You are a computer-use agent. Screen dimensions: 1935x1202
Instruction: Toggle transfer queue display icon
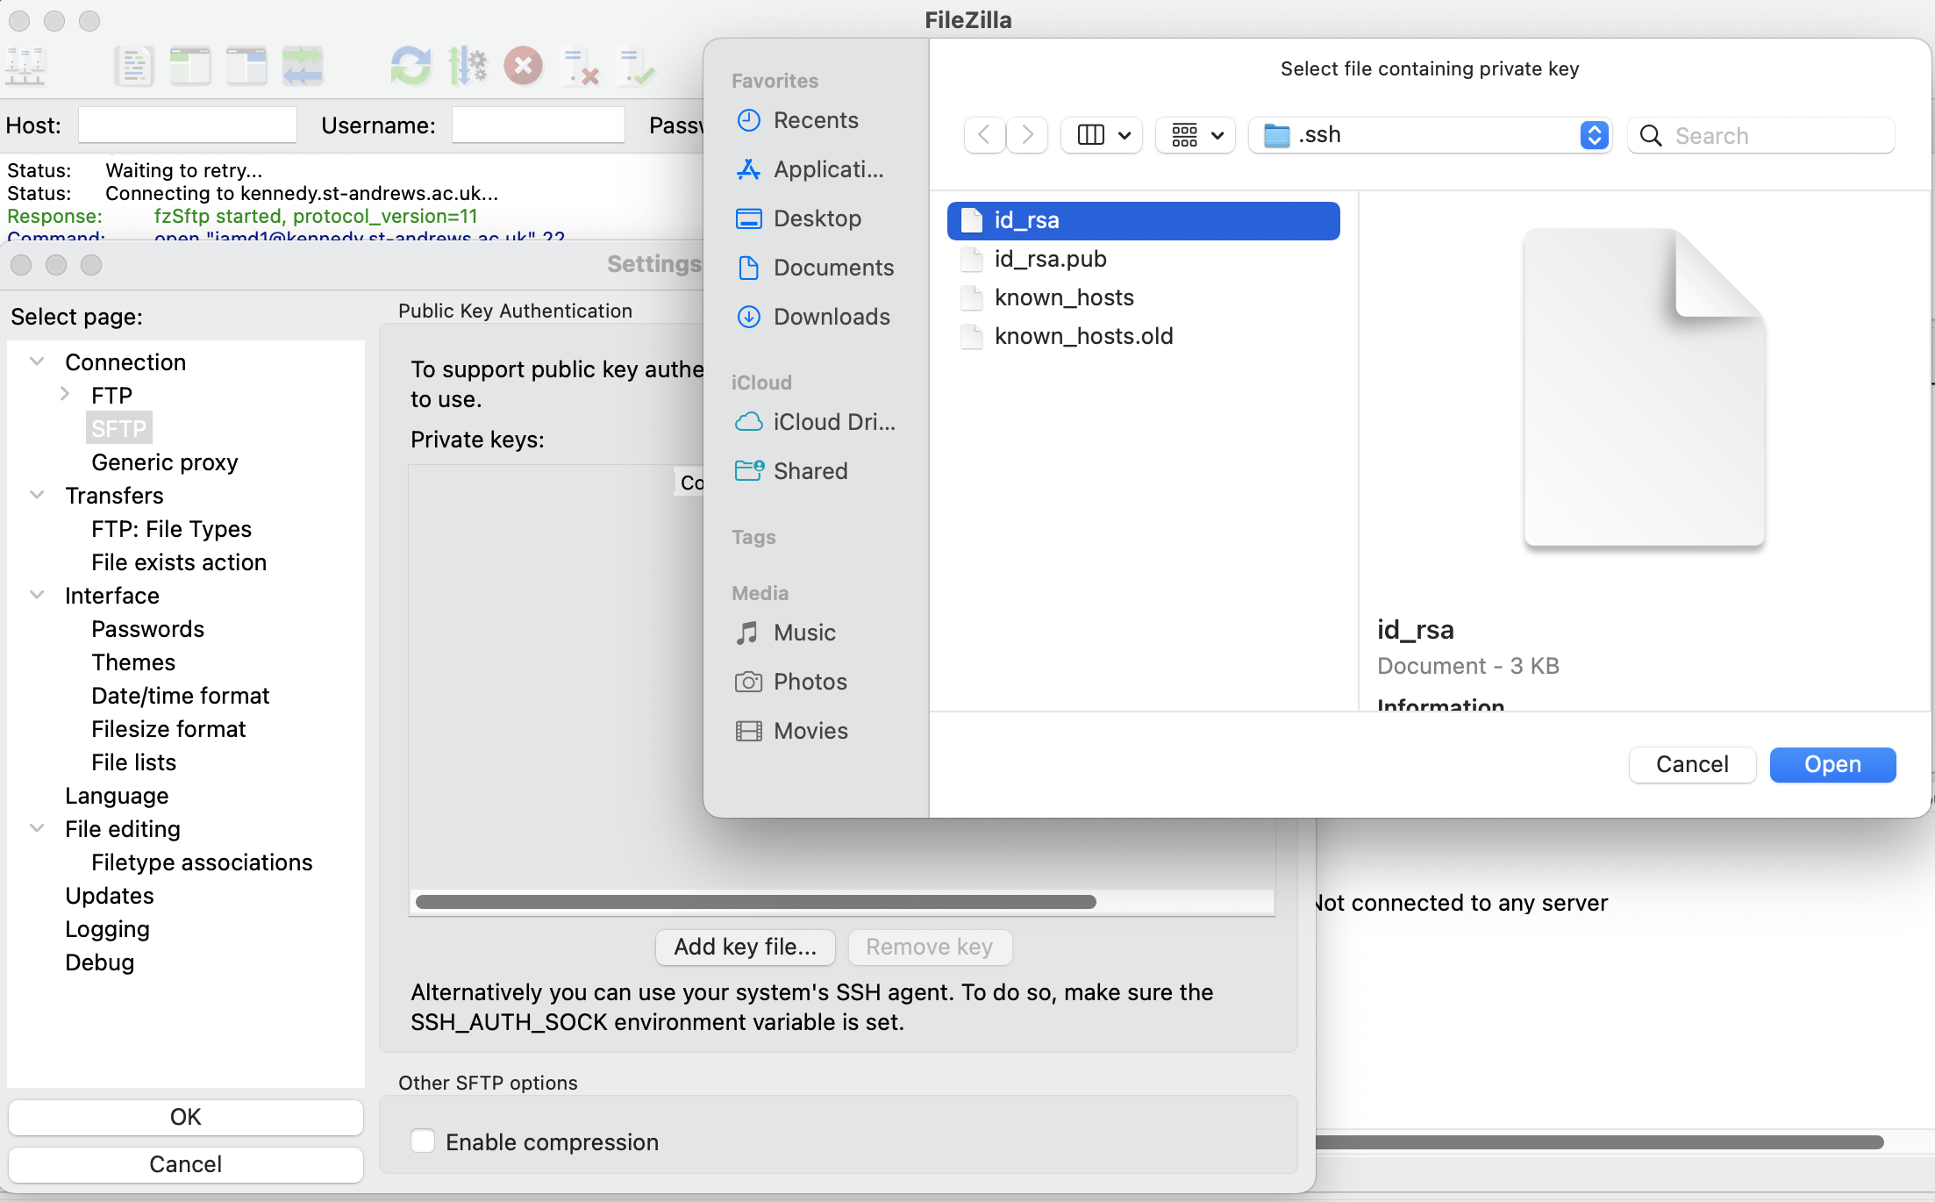click(x=303, y=67)
